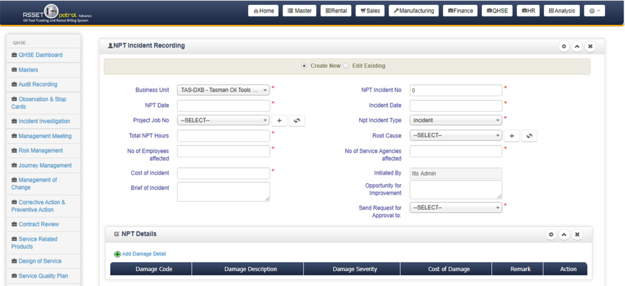Image resolution: width=625 pixels, height=286 pixels.
Task: Open the Project Job No dropdown
Action: 223,121
